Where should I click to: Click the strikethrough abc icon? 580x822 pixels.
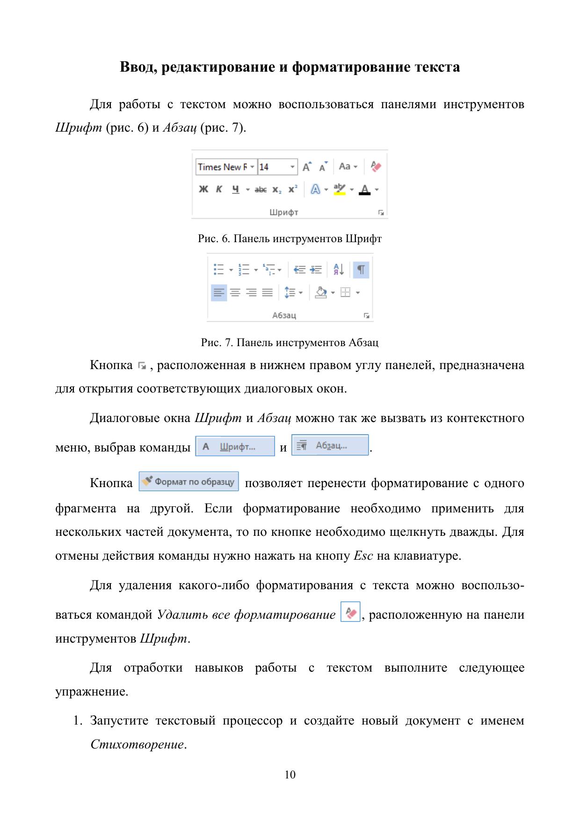261,190
